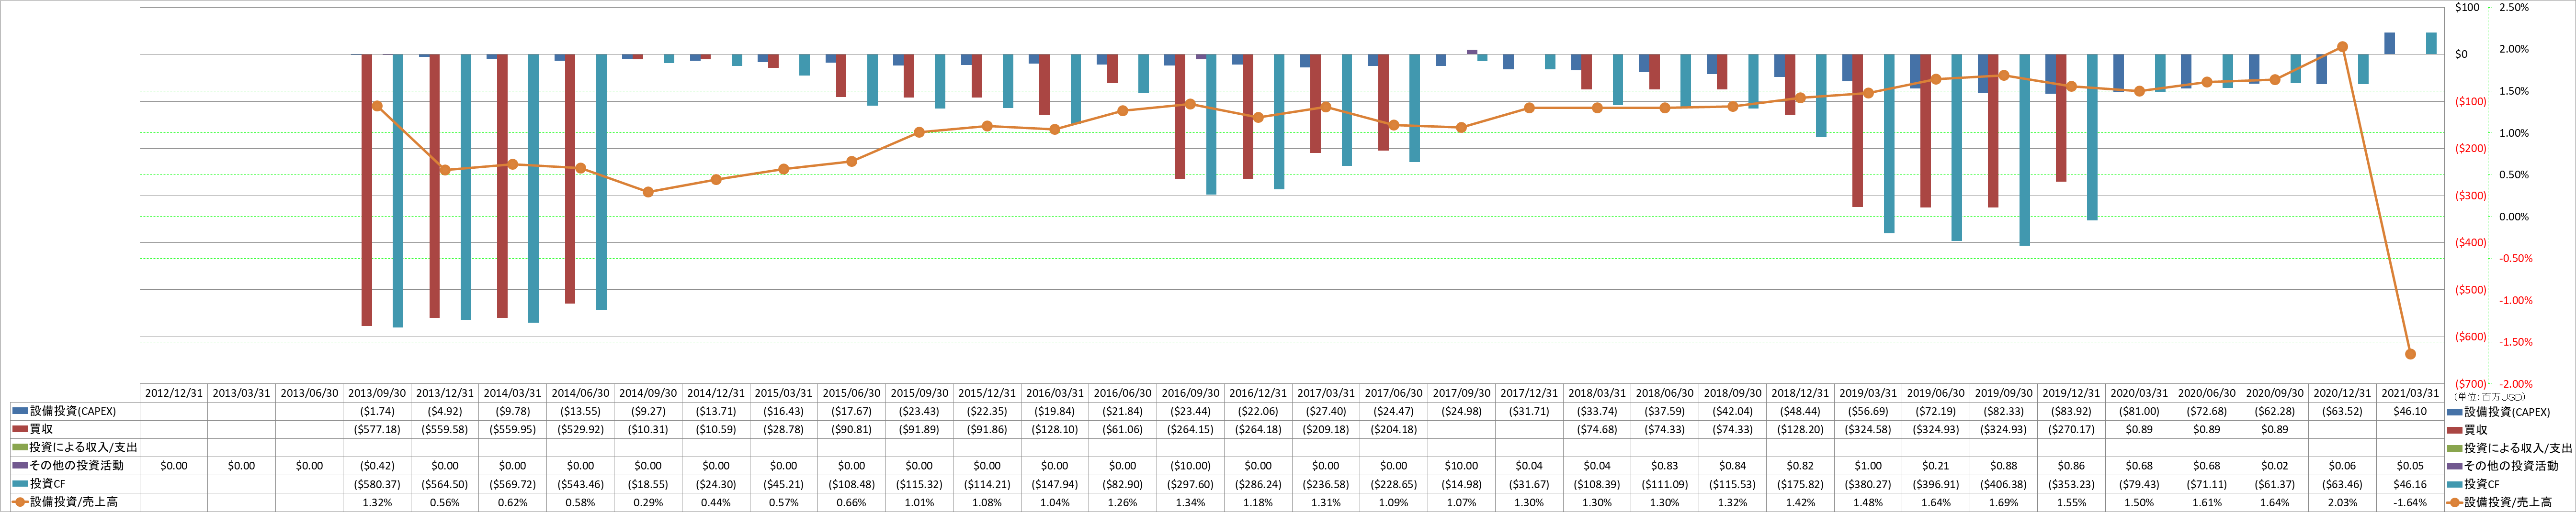Select the 2012/12/31 column header

click(x=174, y=393)
